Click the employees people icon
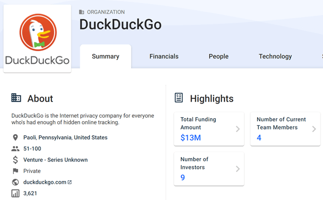This screenshot has width=323, height=200. tap(15, 149)
